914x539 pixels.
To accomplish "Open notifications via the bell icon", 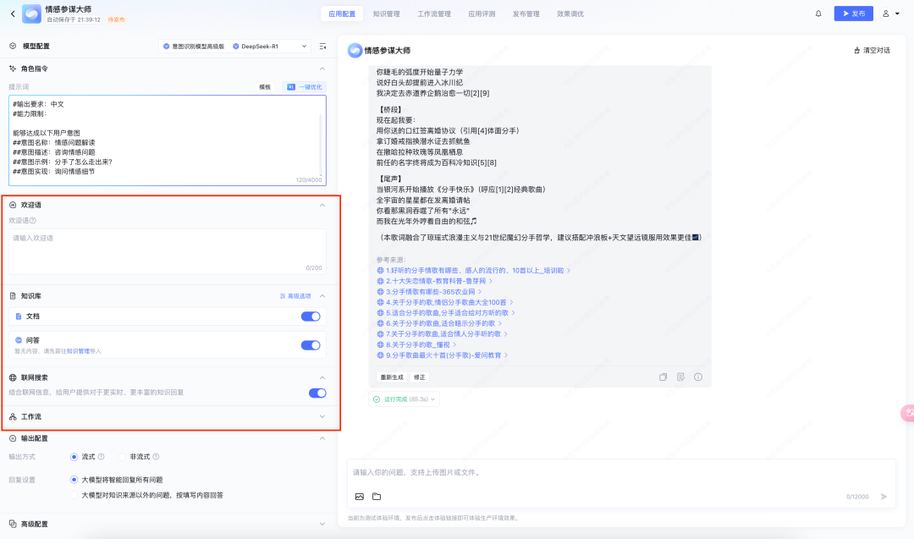I will pos(818,14).
